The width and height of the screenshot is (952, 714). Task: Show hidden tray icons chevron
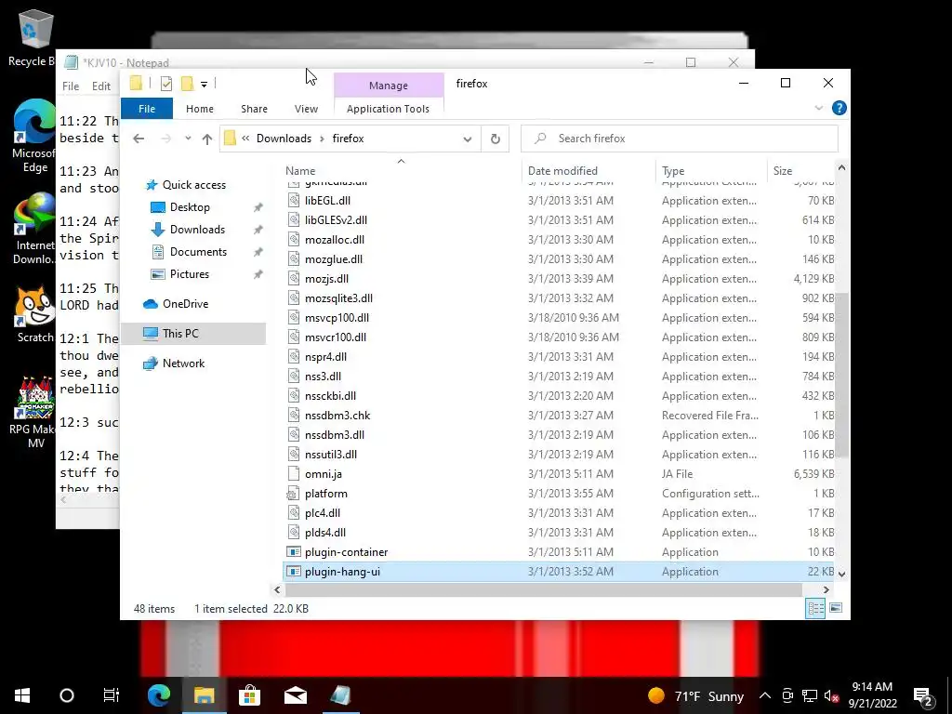point(765,695)
